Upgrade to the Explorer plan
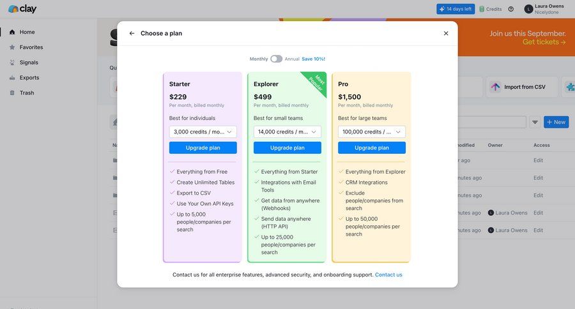 point(287,147)
